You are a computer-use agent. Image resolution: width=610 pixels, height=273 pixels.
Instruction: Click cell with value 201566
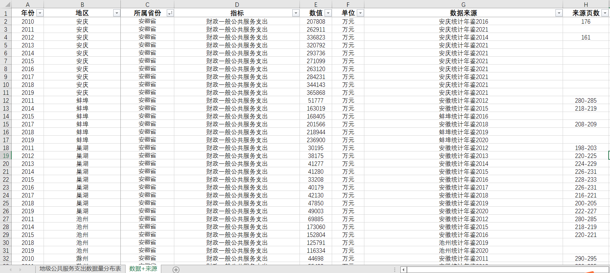coord(316,124)
